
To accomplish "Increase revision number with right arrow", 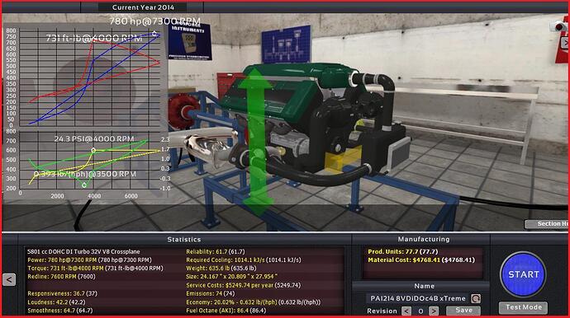I will pyautogui.click(x=434, y=311).
